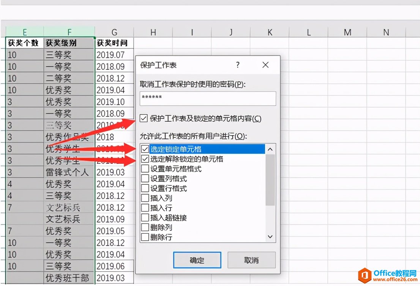Toggle 保护工作表及锁定的单元格内容 checkbox

(x=144, y=118)
